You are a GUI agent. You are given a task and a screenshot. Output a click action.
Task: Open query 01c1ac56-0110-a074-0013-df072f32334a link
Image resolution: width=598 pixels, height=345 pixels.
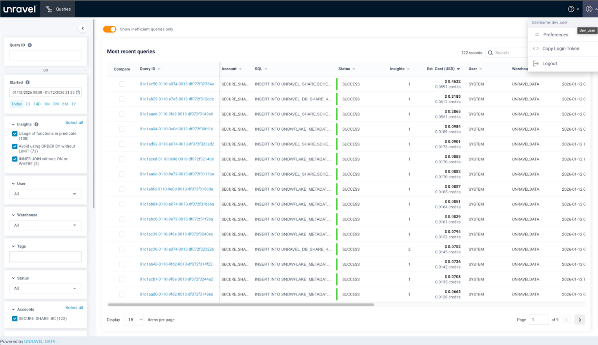click(x=177, y=84)
